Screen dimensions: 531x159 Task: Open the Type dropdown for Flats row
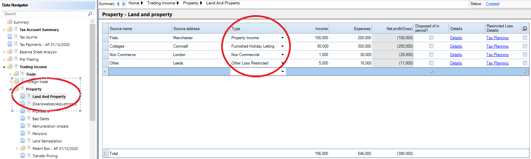(x=282, y=38)
